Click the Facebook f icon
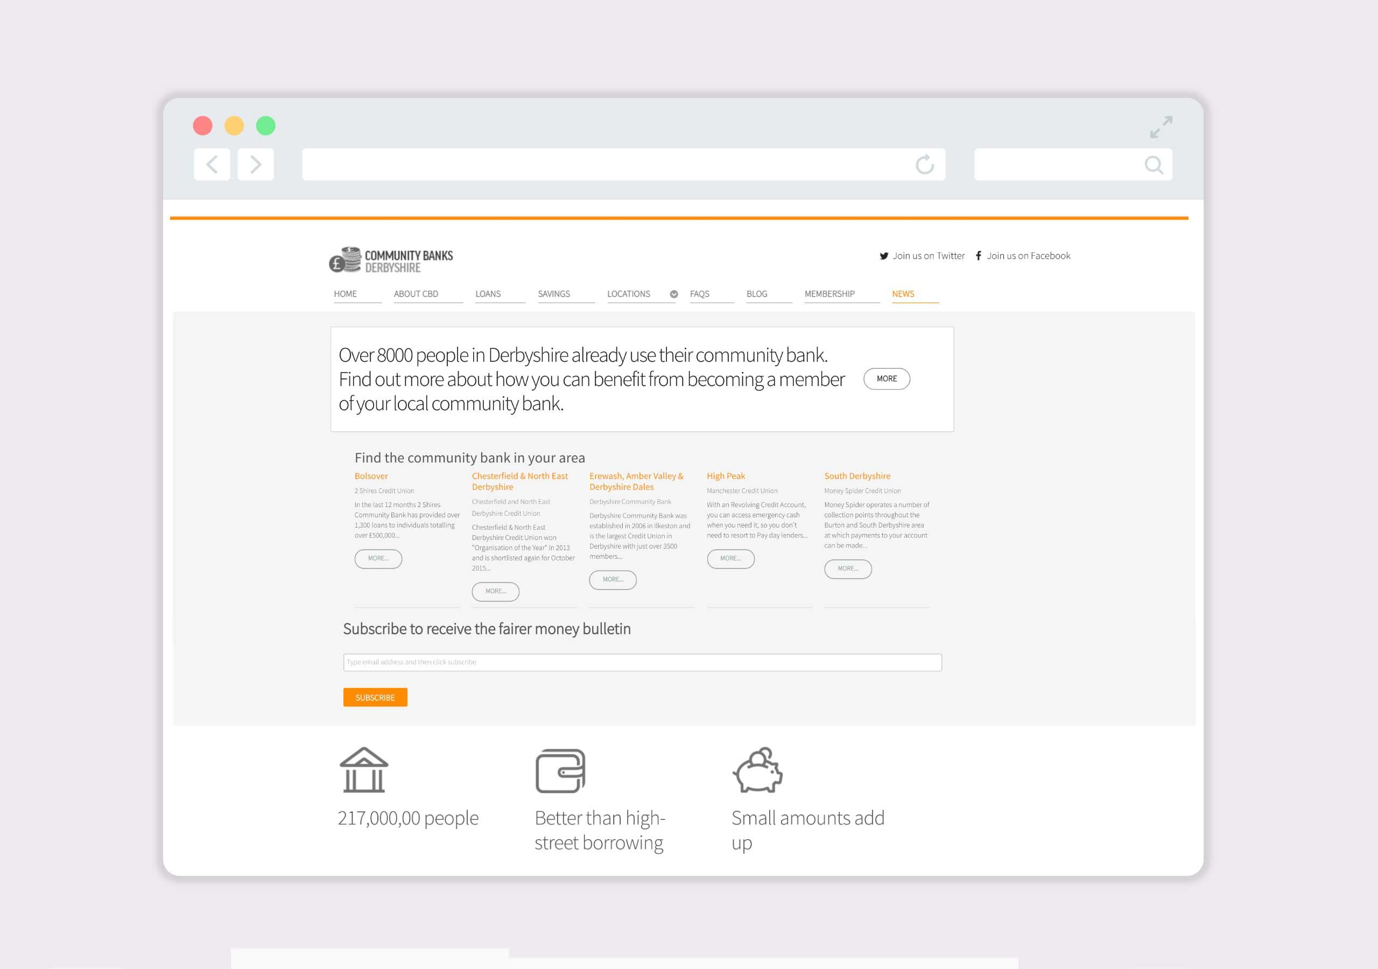This screenshot has width=1378, height=969. point(978,256)
